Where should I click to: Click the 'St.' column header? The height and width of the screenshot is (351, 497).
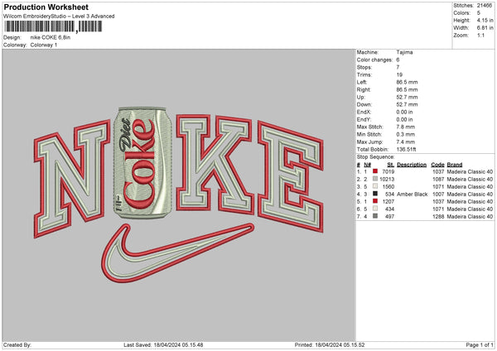tap(390, 165)
